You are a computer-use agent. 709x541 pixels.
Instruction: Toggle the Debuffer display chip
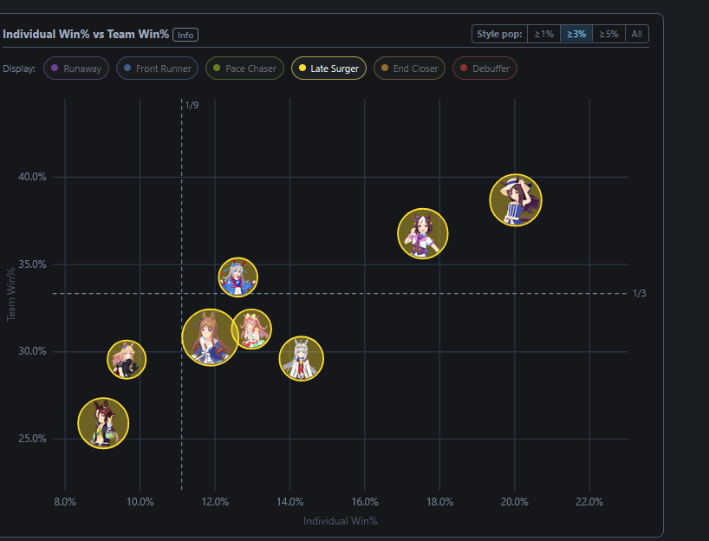click(485, 68)
